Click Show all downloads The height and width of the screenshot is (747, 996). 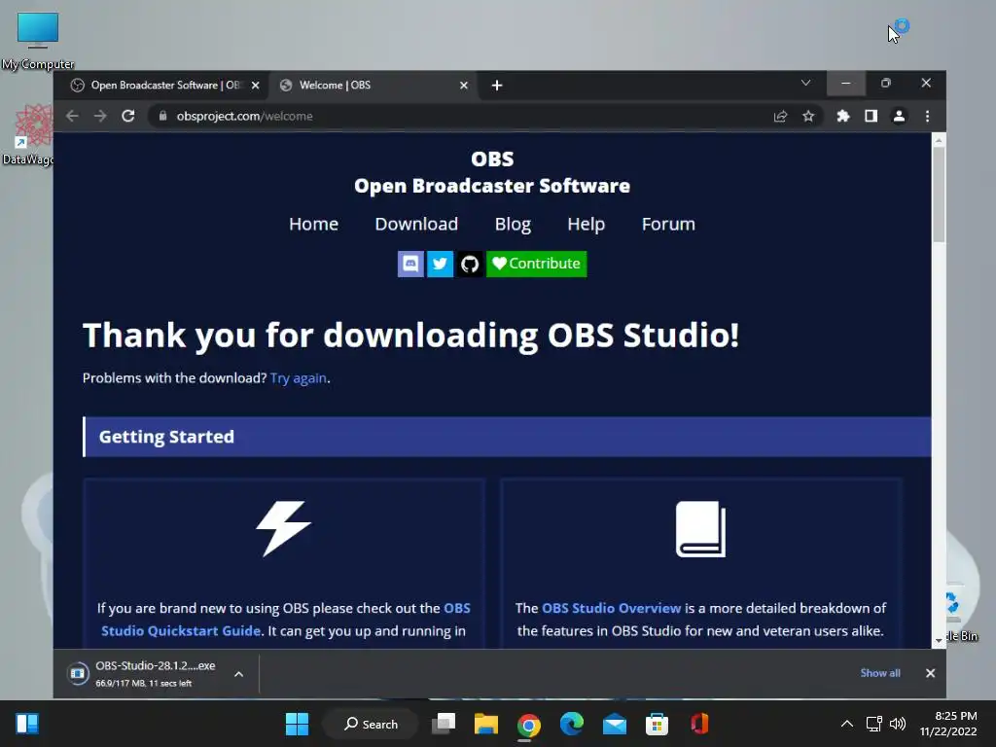tap(880, 673)
